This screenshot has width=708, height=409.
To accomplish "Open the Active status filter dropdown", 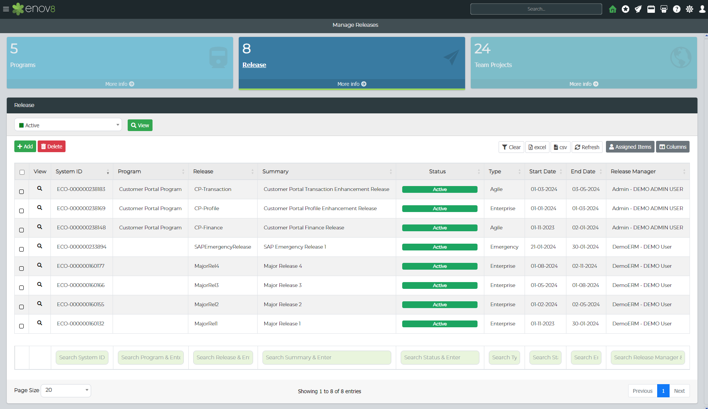I will pyautogui.click(x=68, y=125).
